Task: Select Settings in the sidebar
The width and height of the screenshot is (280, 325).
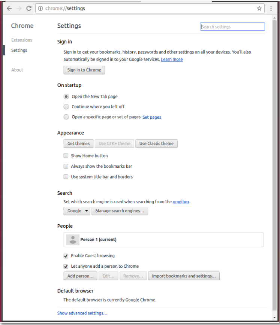Action: tap(19, 51)
